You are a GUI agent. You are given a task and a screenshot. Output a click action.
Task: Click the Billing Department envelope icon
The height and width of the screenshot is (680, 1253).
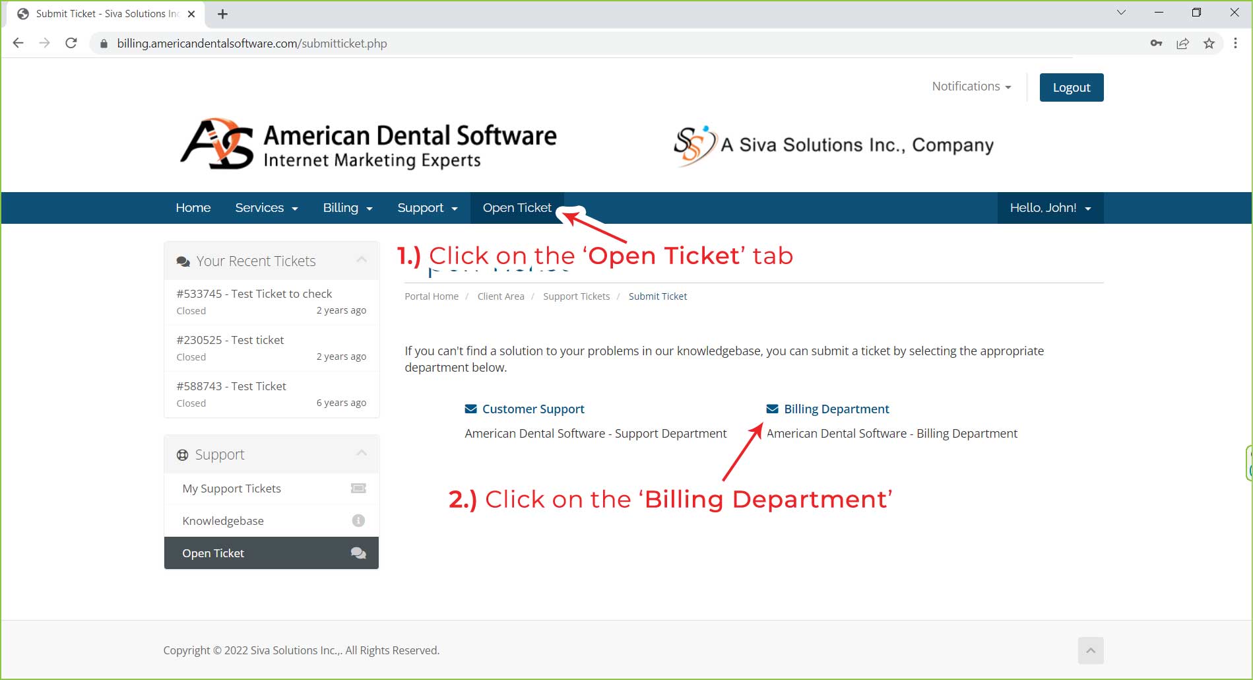click(x=771, y=408)
